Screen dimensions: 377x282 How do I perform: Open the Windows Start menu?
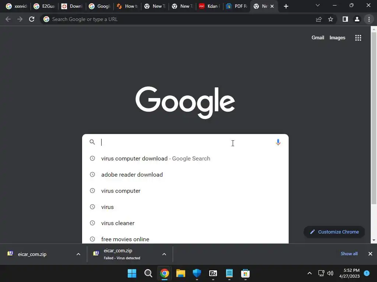click(x=132, y=273)
